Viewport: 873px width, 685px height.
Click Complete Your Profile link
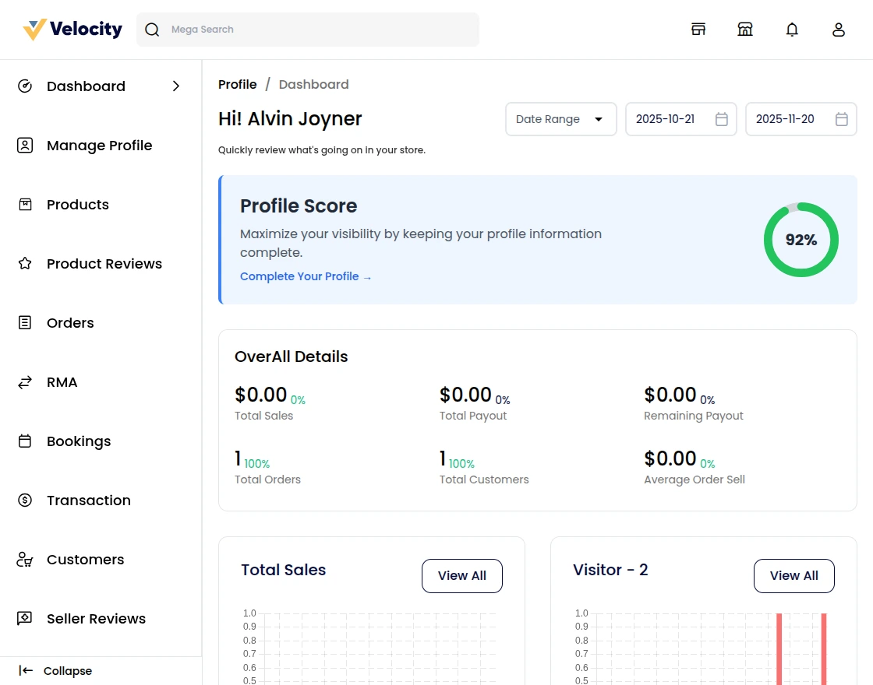pyautogui.click(x=306, y=276)
